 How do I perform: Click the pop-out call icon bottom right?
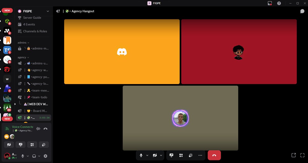[294, 155]
